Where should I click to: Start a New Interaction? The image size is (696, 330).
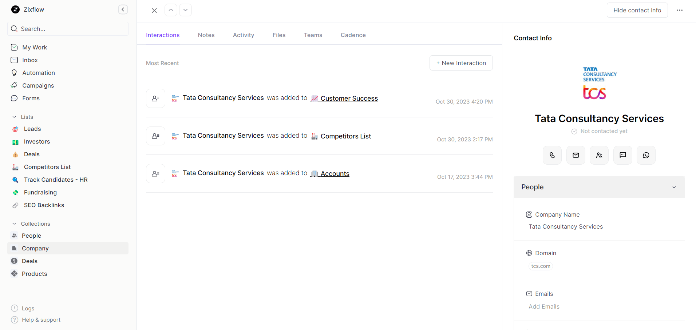(x=461, y=63)
